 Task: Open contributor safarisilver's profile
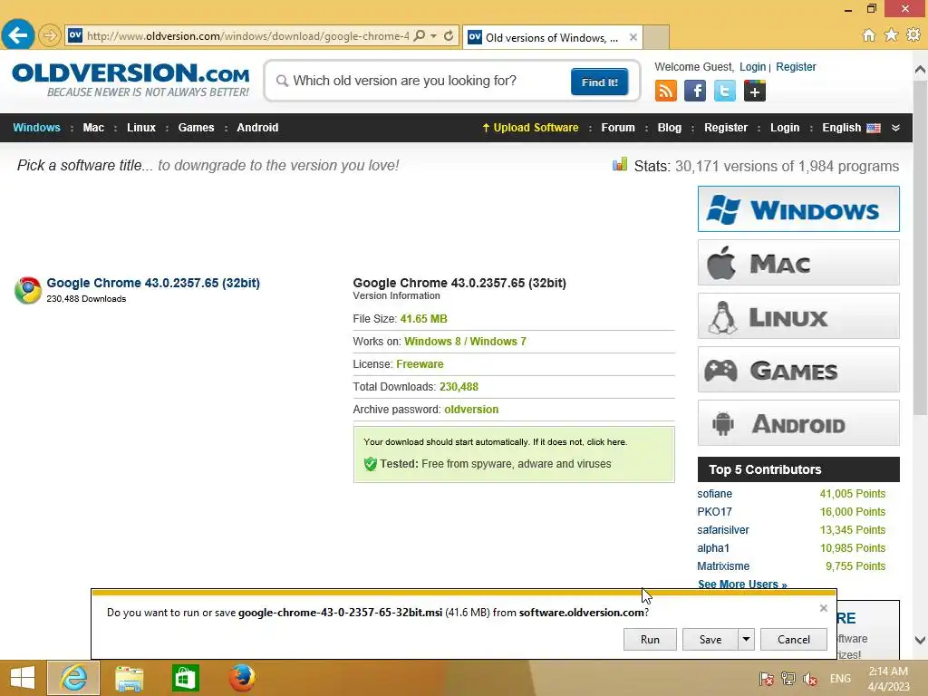[722, 529]
